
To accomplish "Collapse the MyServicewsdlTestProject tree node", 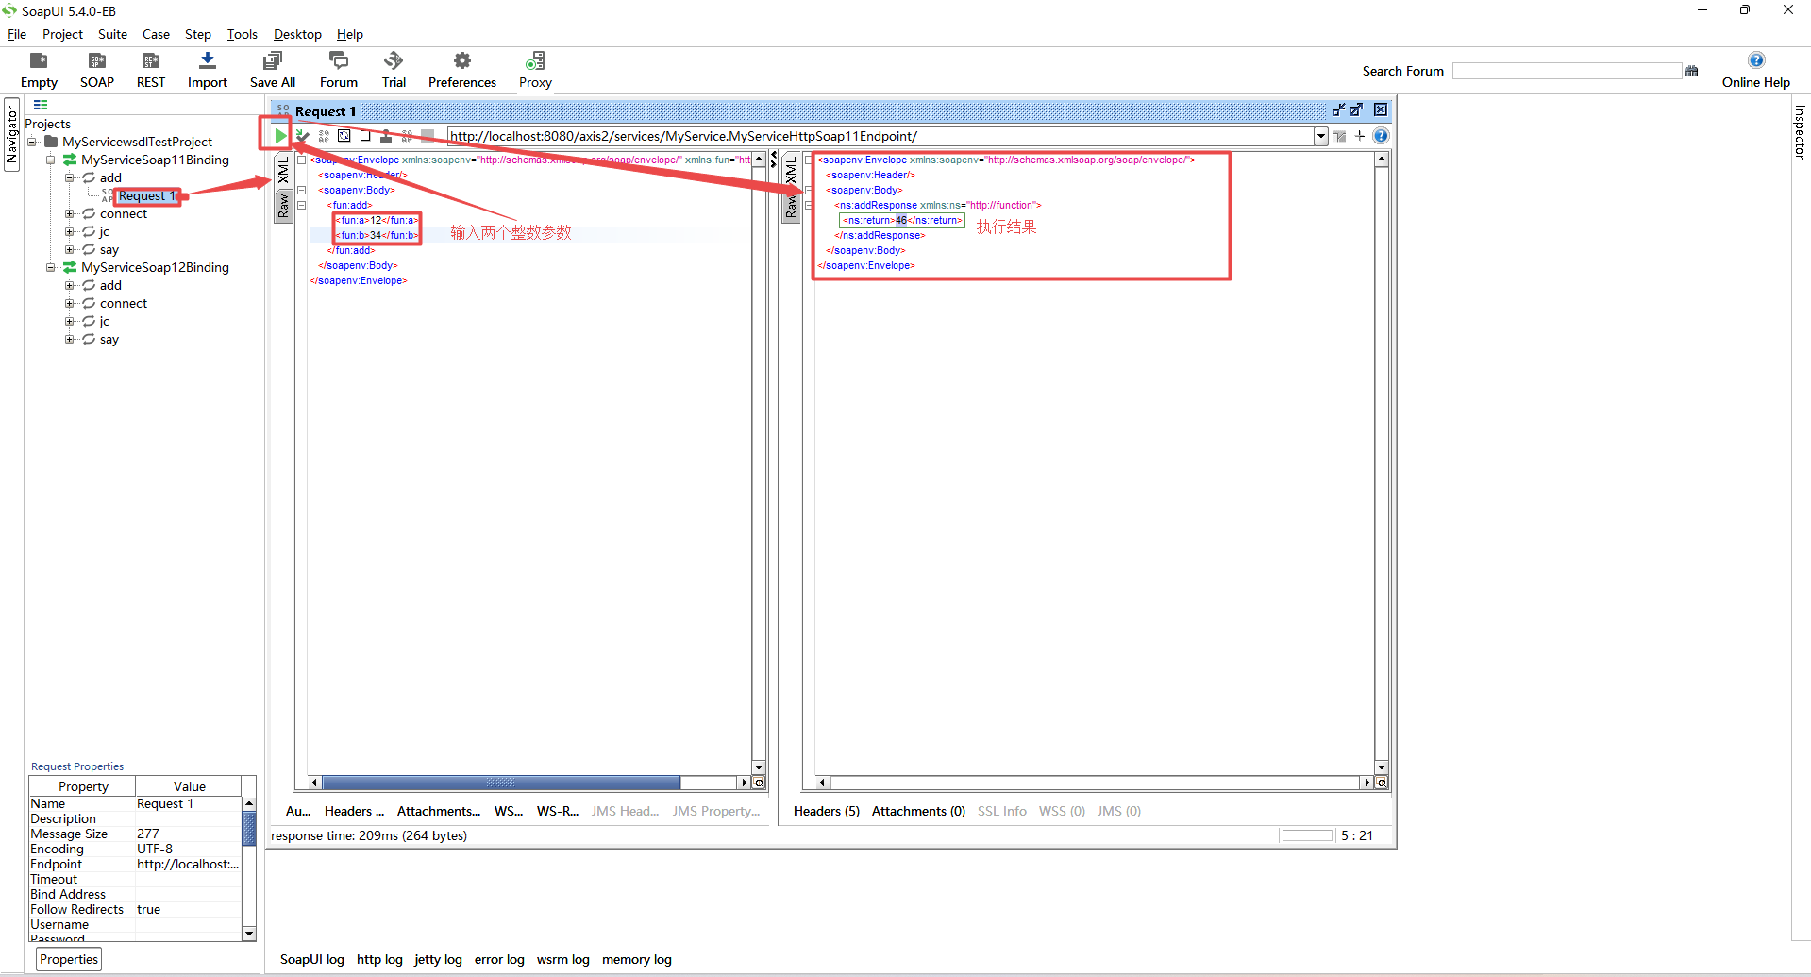I will (x=32, y=142).
